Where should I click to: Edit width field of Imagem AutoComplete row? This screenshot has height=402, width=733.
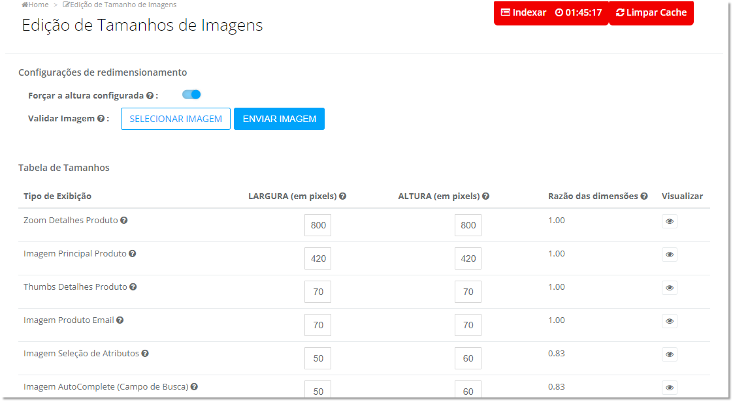pos(318,390)
